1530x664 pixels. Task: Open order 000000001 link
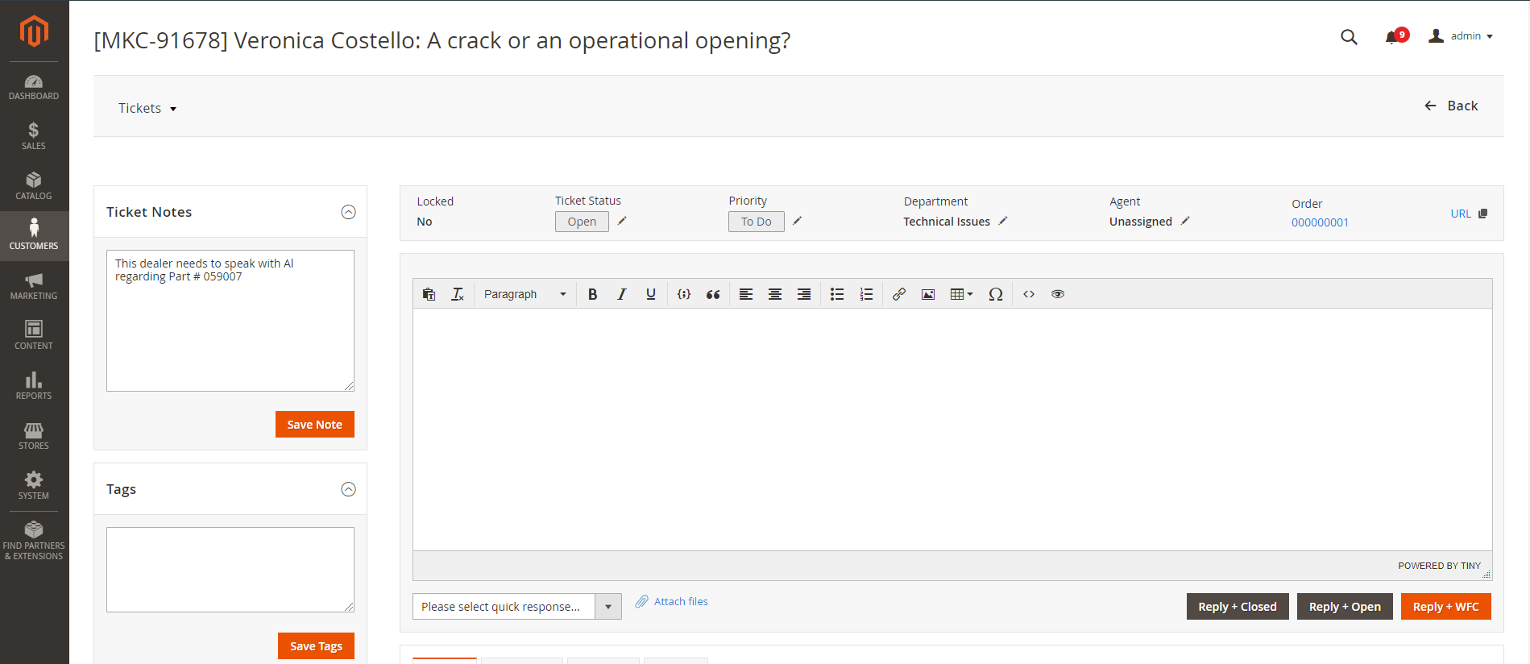[1320, 222]
